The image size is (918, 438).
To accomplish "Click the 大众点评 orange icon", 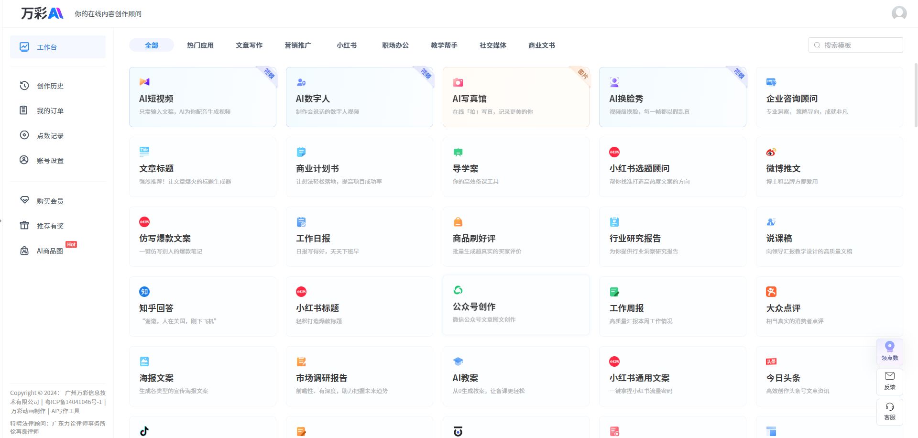I will (771, 292).
